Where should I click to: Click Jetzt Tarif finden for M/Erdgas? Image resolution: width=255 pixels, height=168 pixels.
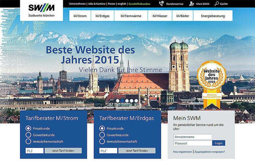(137, 151)
